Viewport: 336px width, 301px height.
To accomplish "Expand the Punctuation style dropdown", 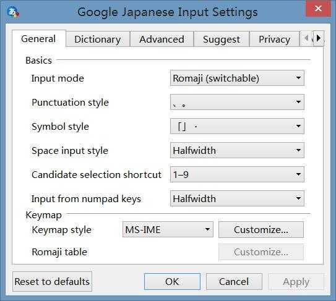I will [237, 102].
